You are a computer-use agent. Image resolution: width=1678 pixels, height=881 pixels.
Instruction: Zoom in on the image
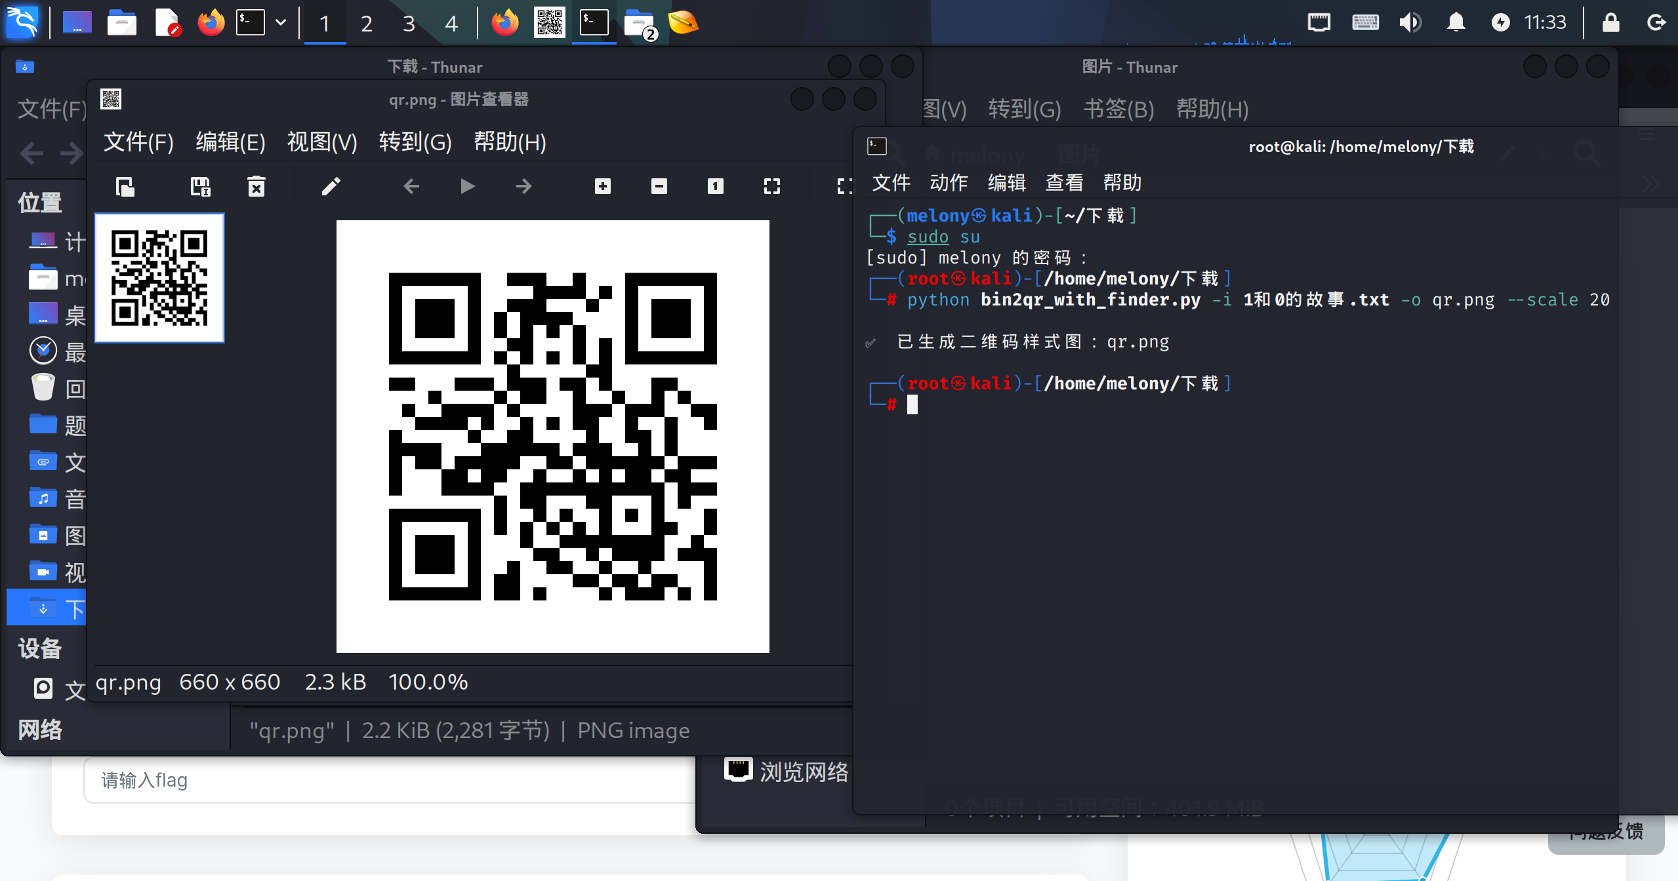[603, 187]
